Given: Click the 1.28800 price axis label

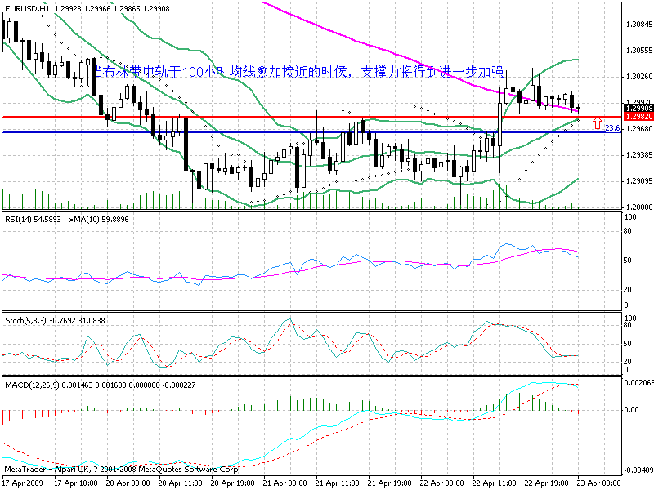Looking at the screenshot, I should (639, 207).
